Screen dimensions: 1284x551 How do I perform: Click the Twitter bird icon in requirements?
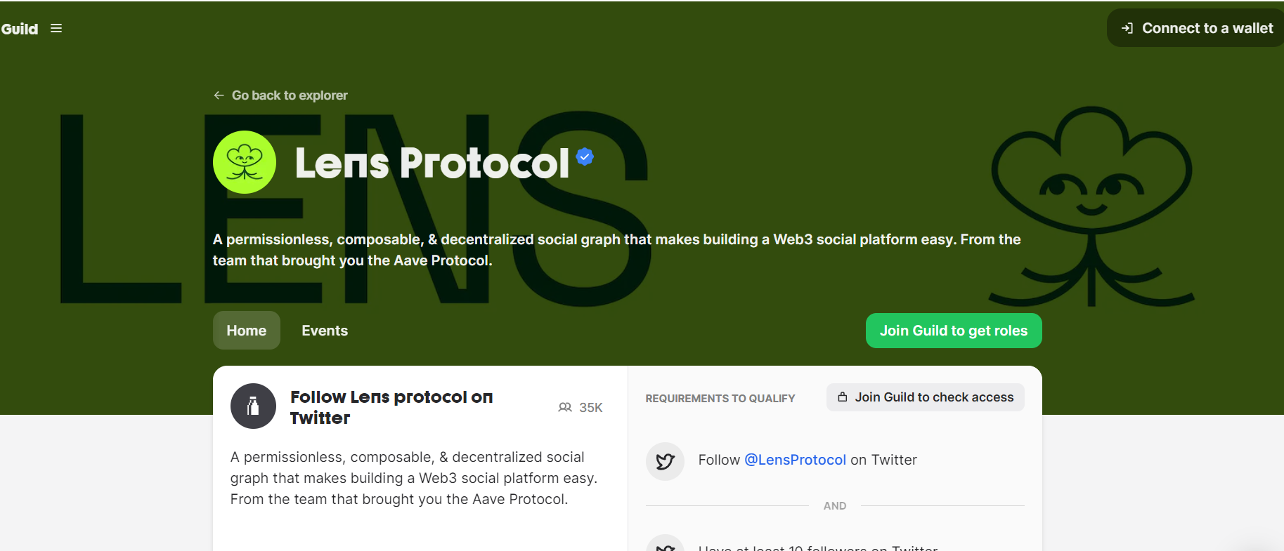(665, 461)
